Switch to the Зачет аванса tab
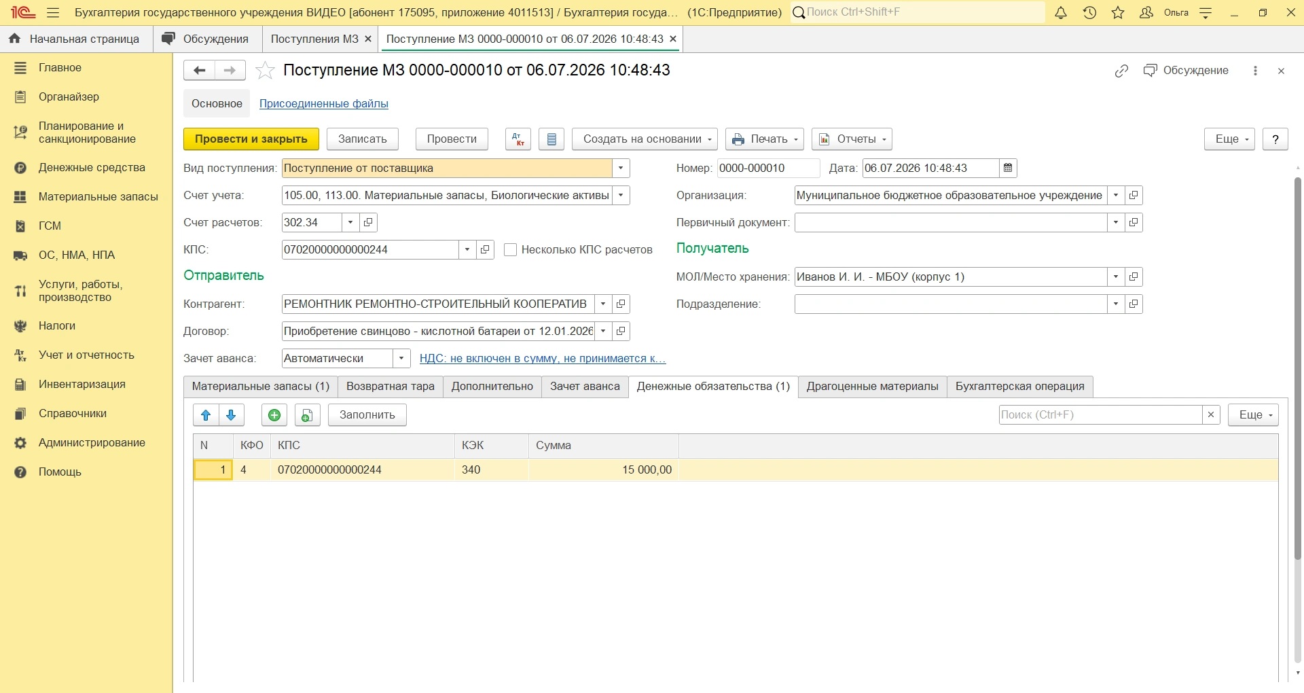 point(585,387)
